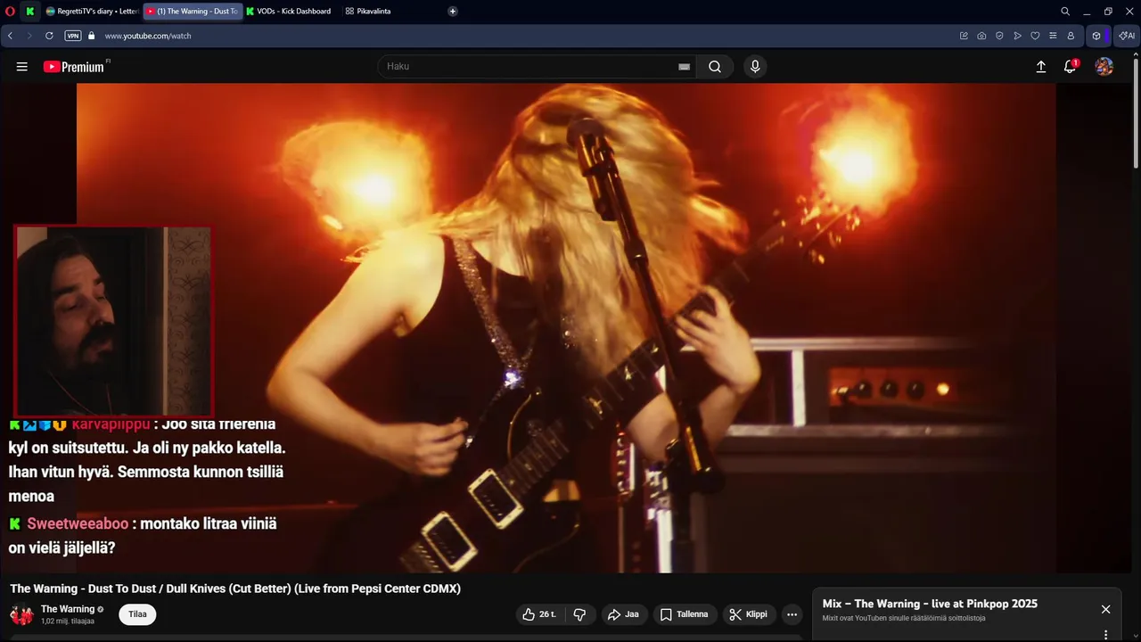Share the video with Jaa button
Screen dimensions: 1141x642
(623, 614)
